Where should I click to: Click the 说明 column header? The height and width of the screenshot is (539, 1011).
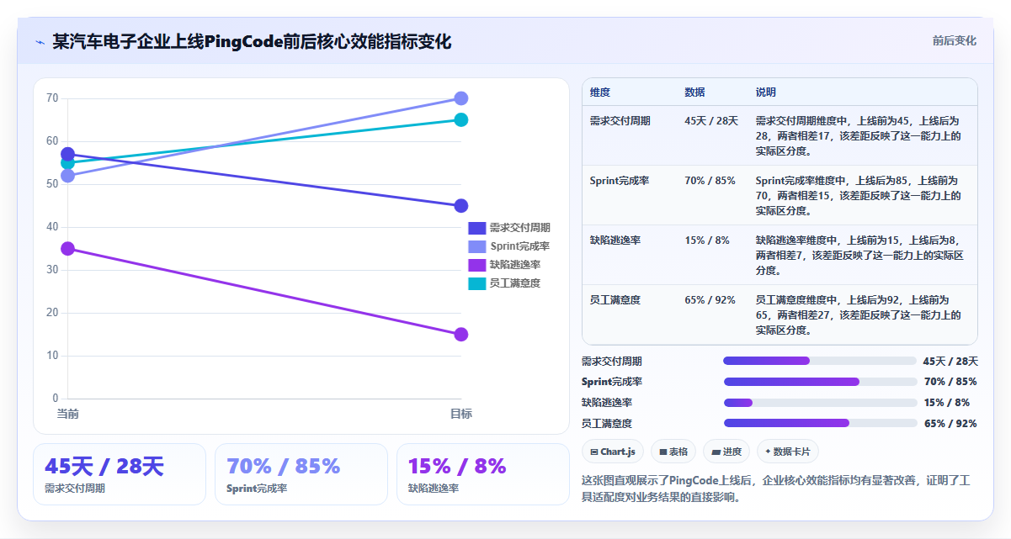pyautogui.click(x=765, y=92)
